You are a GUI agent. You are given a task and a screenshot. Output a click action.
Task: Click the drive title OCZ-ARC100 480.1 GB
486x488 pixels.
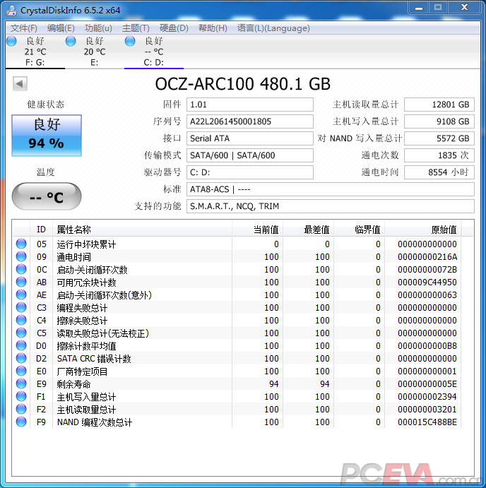(x=243, y=84)
